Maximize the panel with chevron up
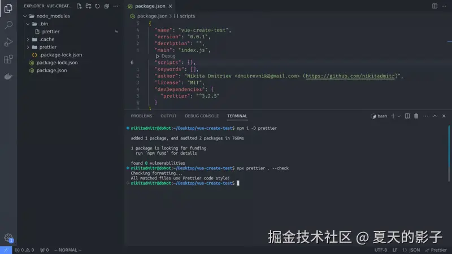452x254 pixels. point(434,116)
